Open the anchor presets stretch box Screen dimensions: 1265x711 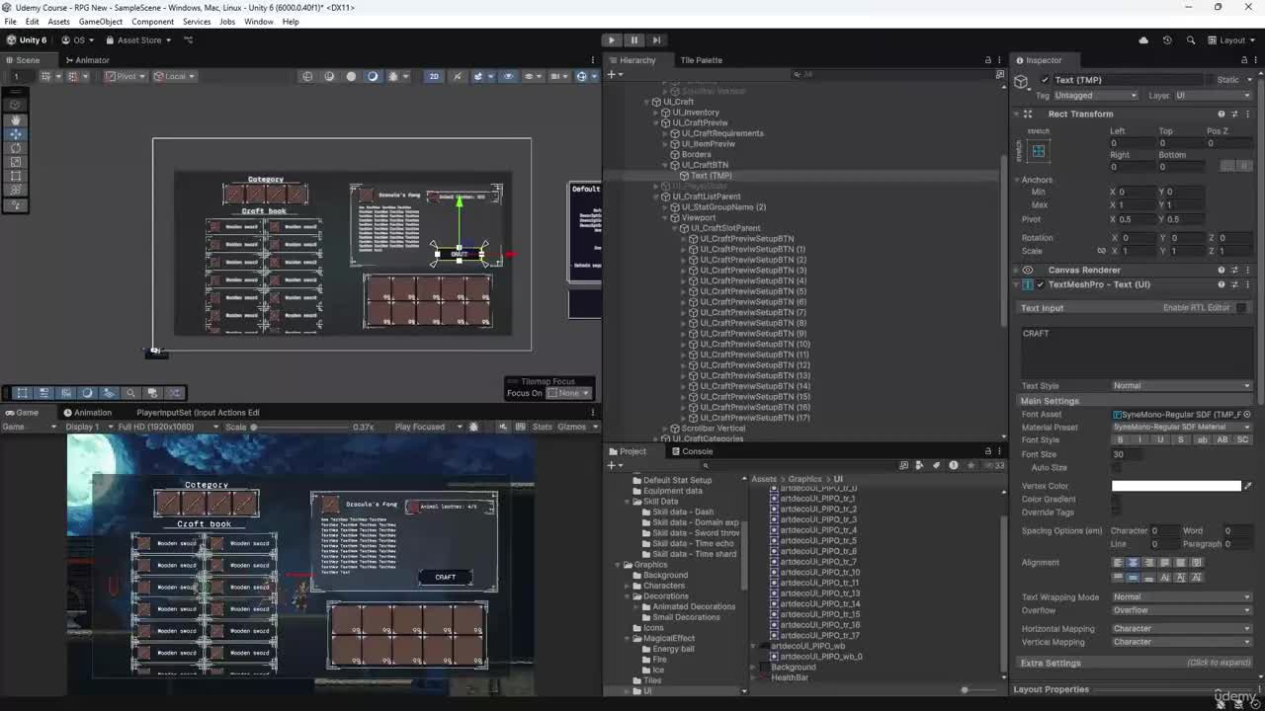pyautogui.click(x=1038, y=151)
